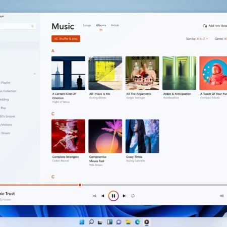Image resolution: width=227 pixels, height=227 pixels.
Task: Select the Collection playlist in sidebar
Action: click(x=9, y=91)
